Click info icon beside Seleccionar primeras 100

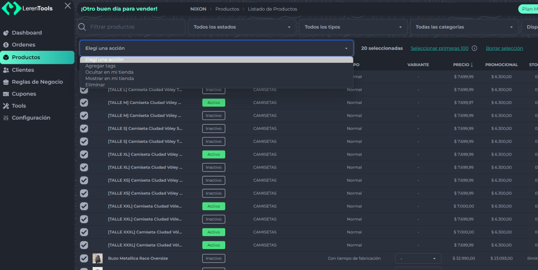click(474, 48)
